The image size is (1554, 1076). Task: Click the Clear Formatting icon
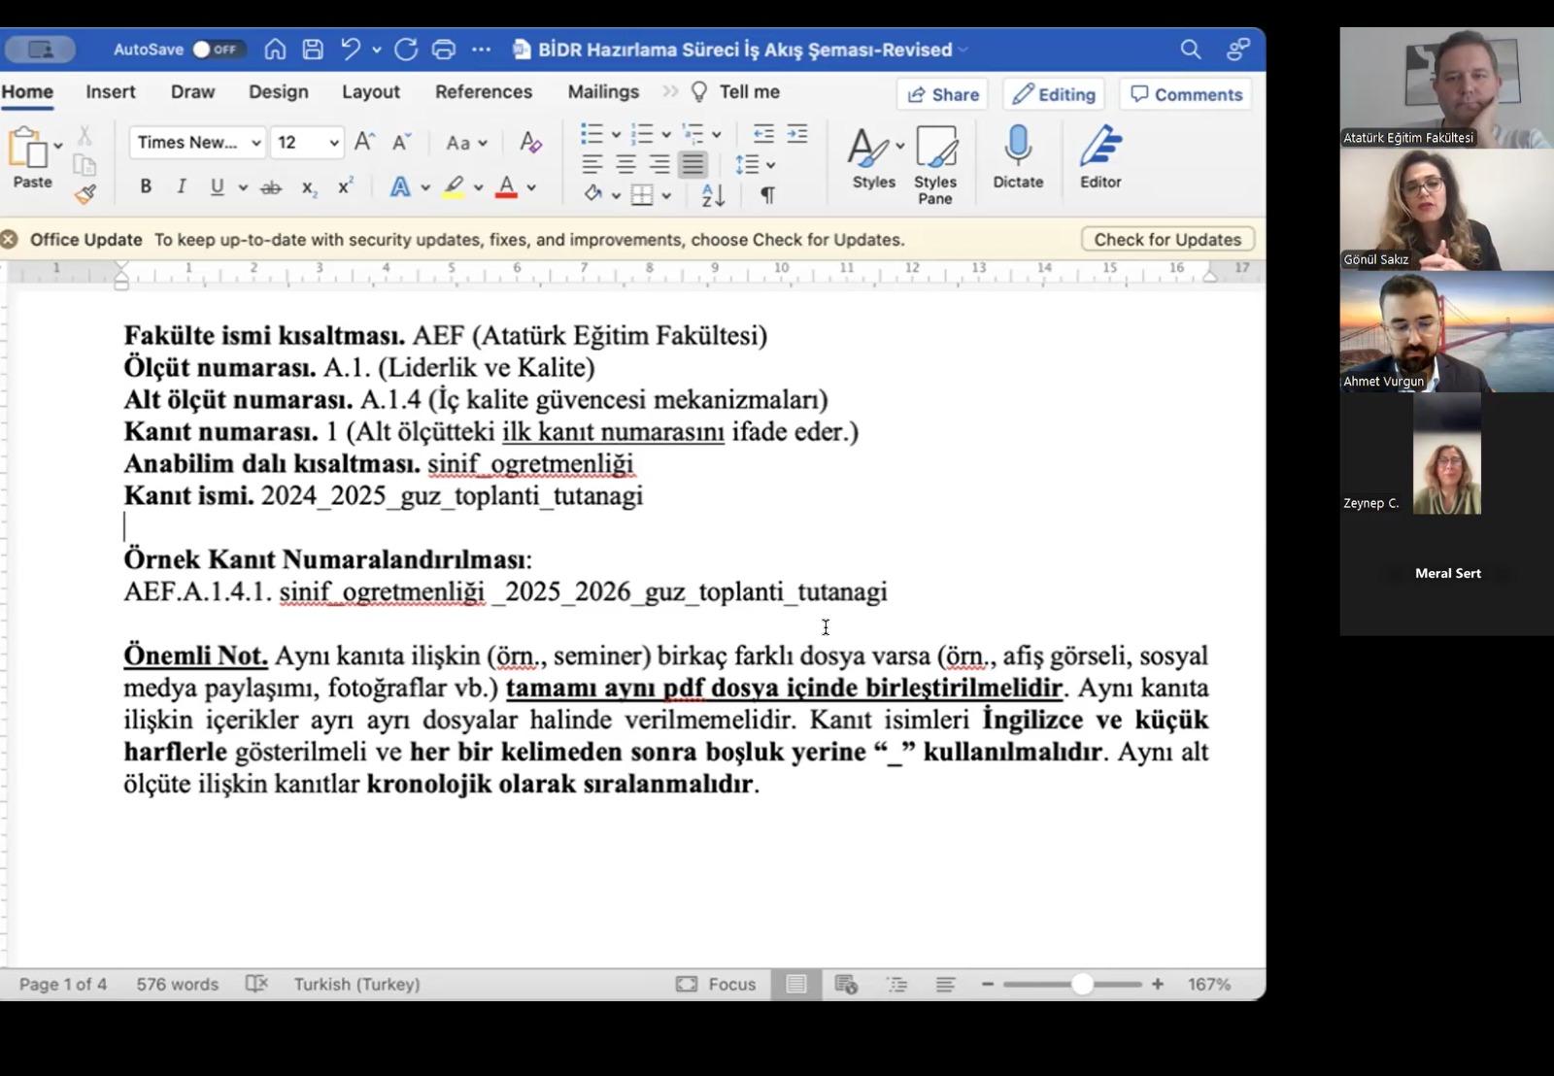(529, 143)
